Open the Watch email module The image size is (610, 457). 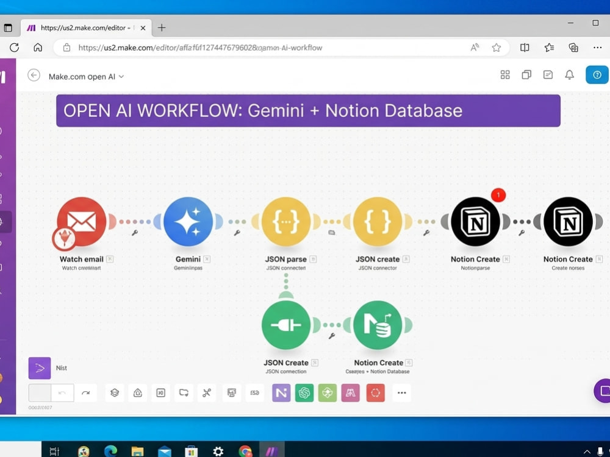pyautogui.click(x=81, y=222)
